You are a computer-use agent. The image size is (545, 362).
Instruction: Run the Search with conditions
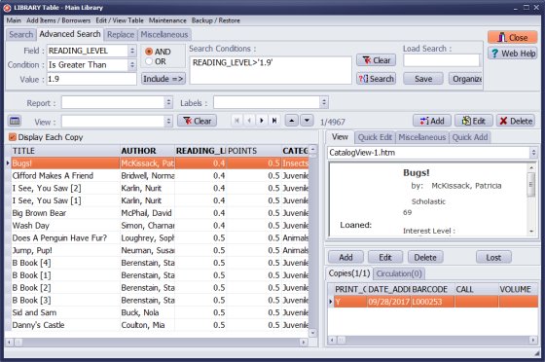click(x=376, y=79)
